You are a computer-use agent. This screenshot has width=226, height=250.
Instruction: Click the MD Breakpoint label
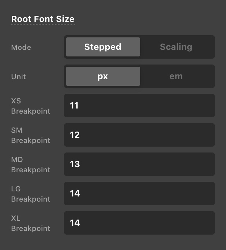[x=31, y=165]
